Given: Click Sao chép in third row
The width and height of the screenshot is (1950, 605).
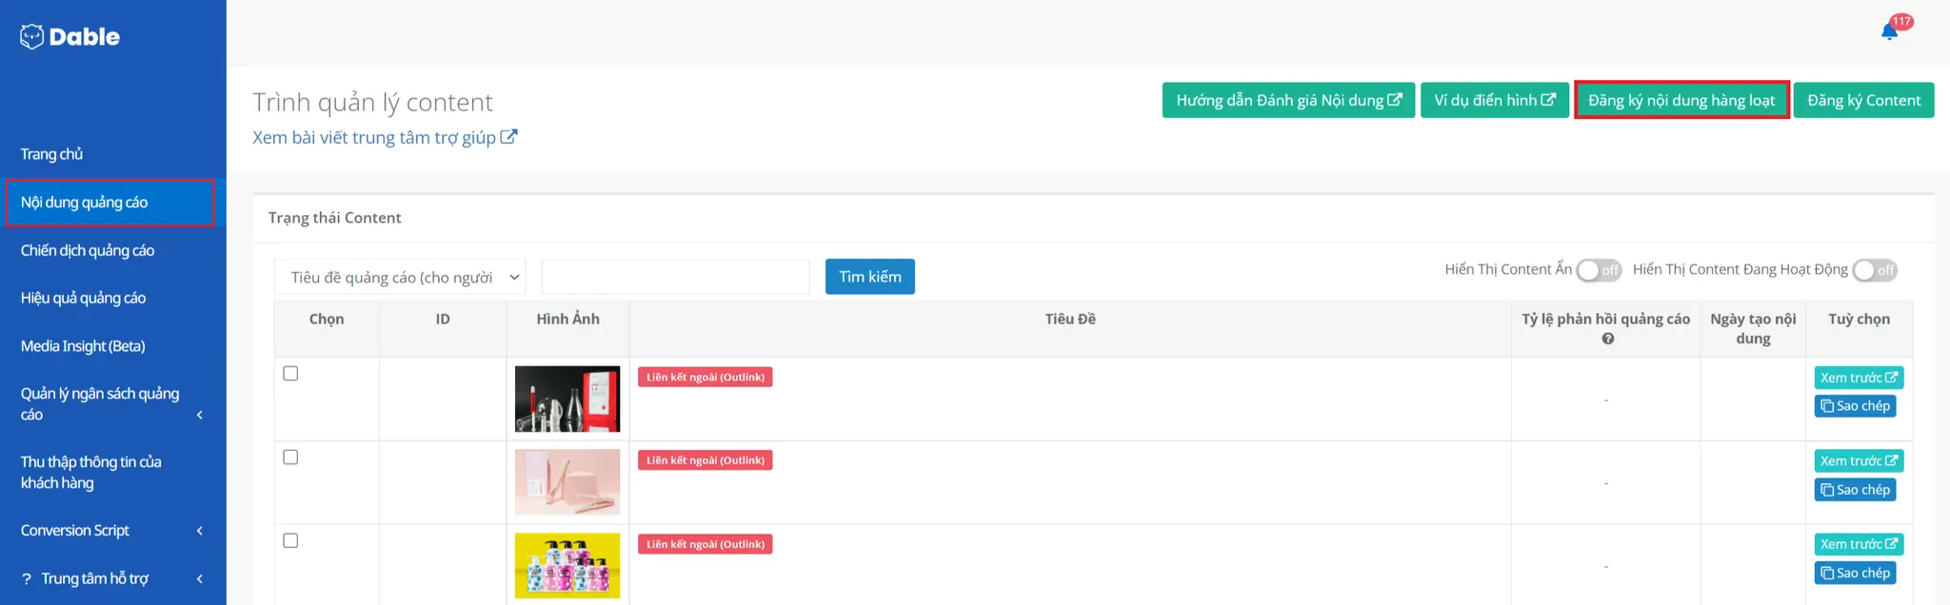Looking at the screenshot, I should point(1855,573).
